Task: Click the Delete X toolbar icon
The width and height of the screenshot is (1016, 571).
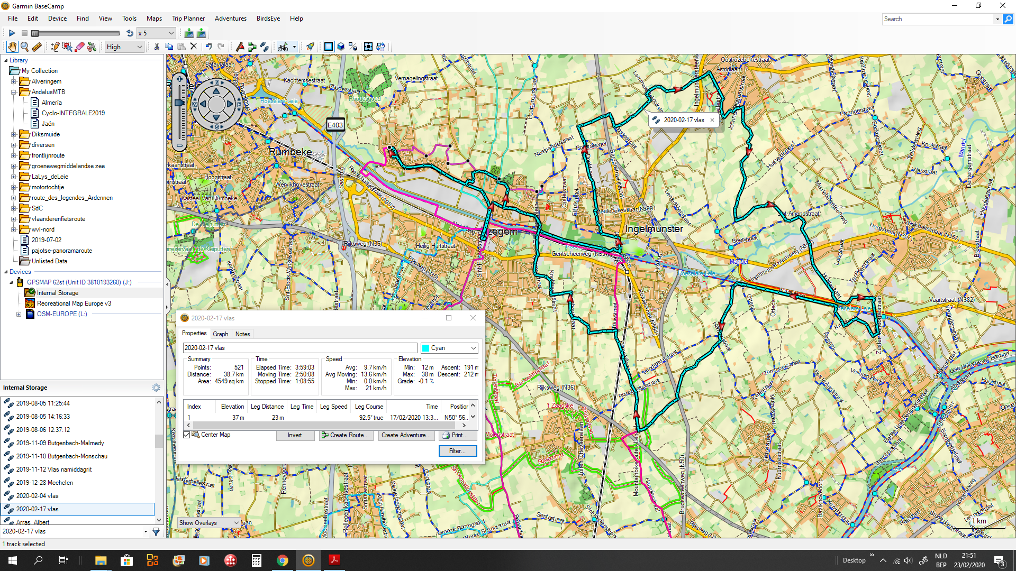Action: coord(194,47)
